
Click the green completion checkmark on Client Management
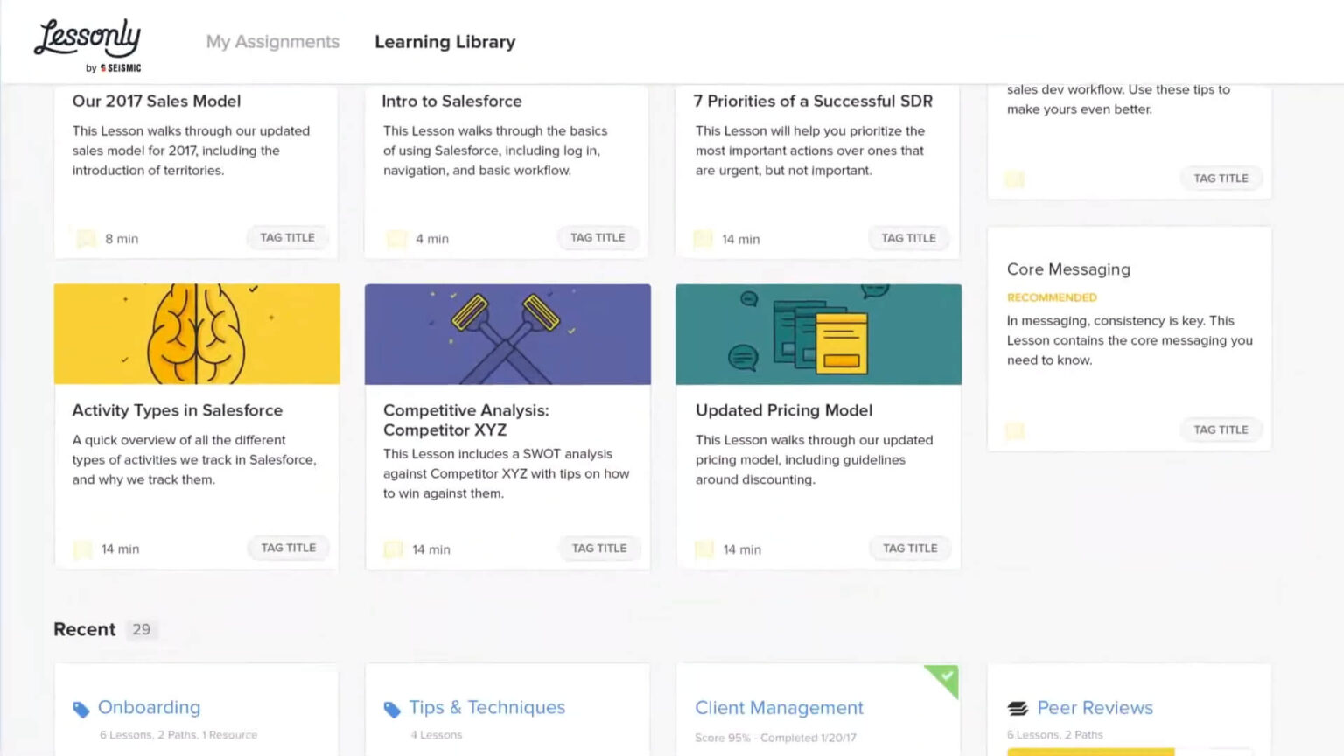pos(945,678)
